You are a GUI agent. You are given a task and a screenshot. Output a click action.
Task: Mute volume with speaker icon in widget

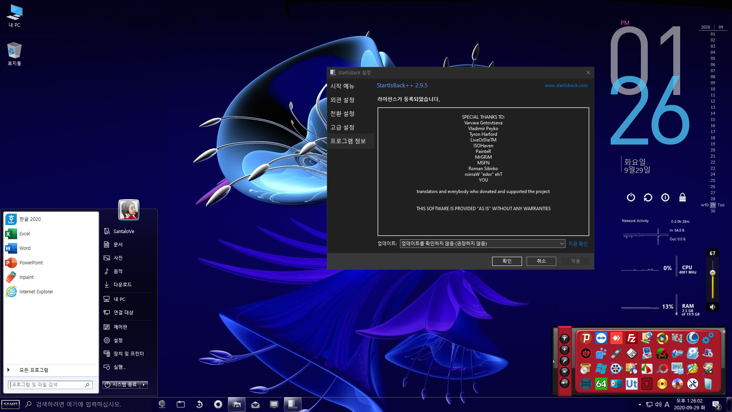click(x=712, y=307)
